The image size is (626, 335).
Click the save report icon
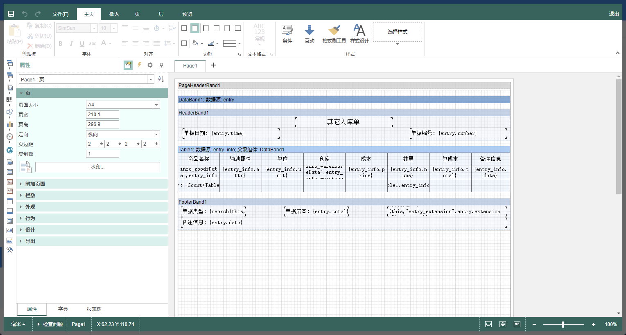(x=11, y=14)
